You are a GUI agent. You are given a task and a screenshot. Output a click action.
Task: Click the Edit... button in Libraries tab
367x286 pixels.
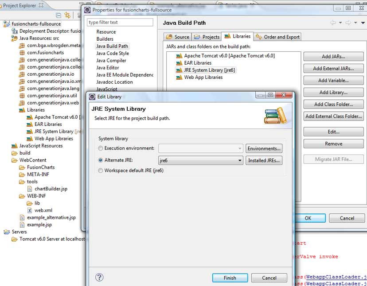[333, 132]
